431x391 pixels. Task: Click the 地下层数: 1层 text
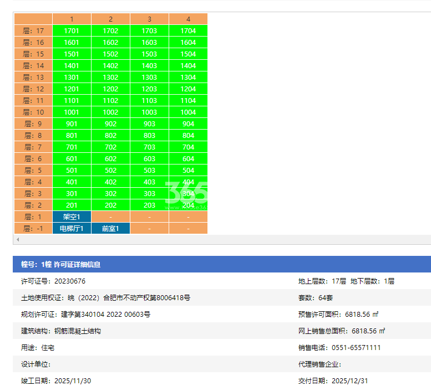point(372,281)
